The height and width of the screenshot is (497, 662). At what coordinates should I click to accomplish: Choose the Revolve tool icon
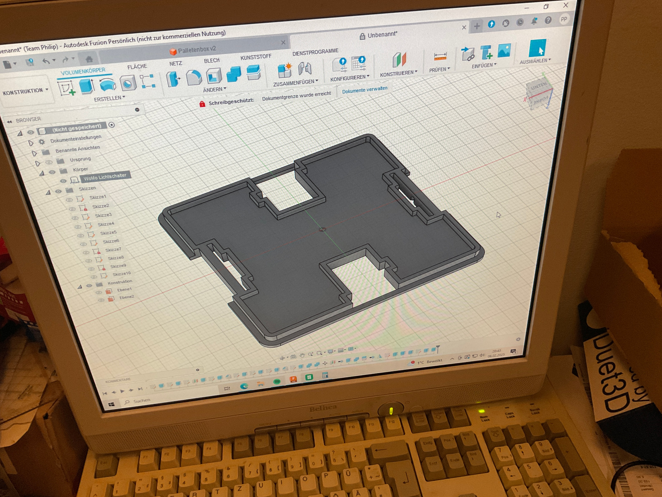tap(108, 84)
